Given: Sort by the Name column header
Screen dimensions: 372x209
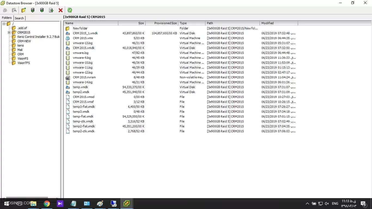Looking at the screenshot, I should (x=91, y=23).
